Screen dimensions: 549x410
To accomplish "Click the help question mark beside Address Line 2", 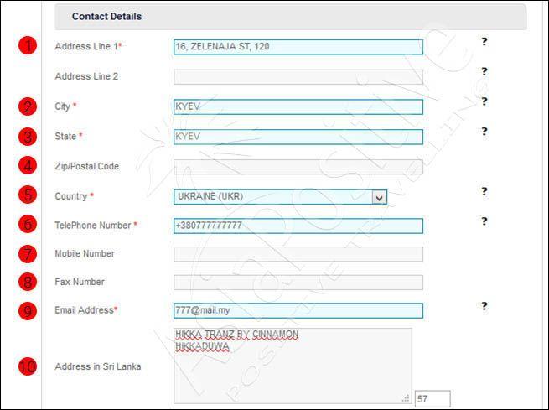I will click(x=484, y=71).
